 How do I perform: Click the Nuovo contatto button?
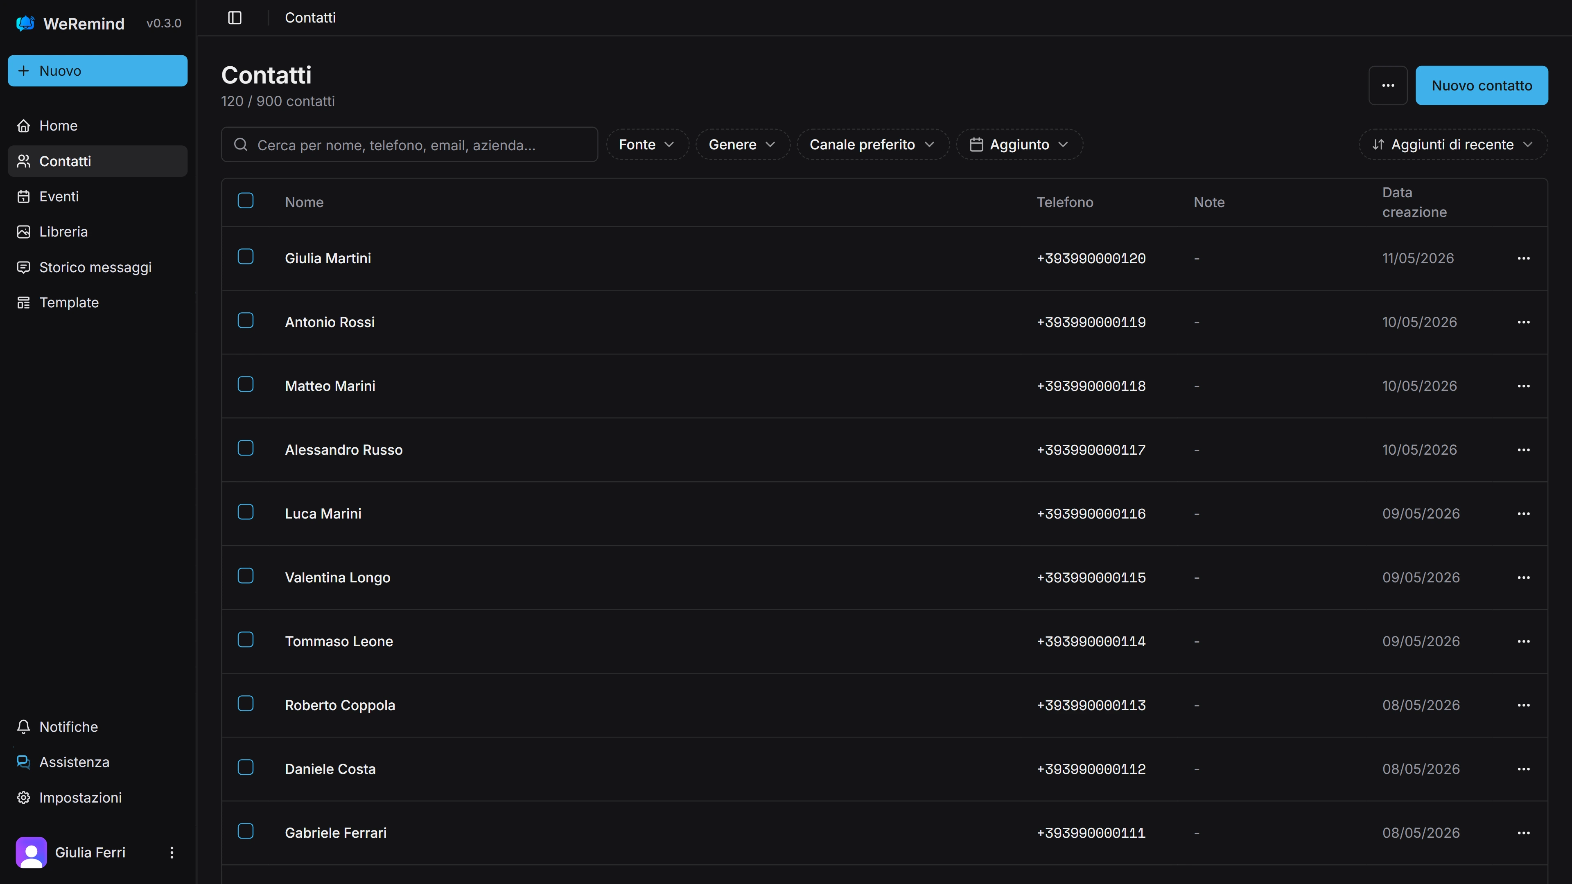coord(1481,86)
